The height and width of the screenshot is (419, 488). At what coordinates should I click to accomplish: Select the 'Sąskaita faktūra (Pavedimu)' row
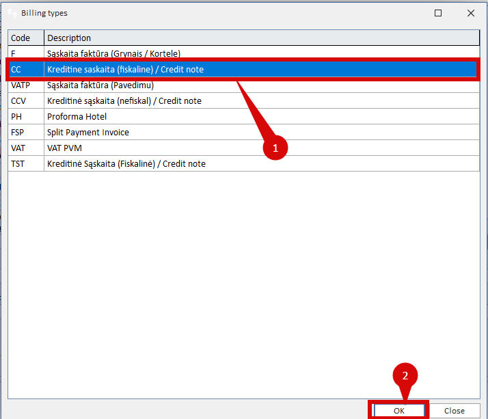[244, 85]
